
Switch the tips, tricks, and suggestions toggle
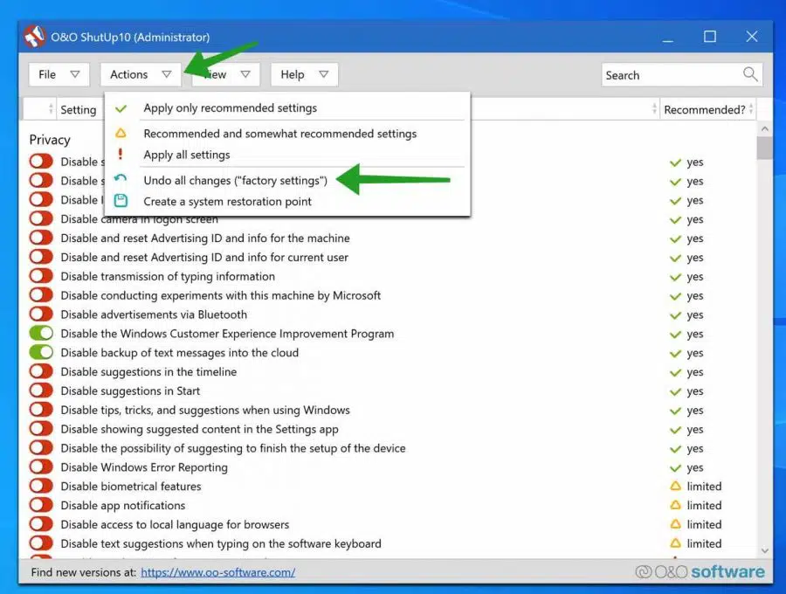coord(41,409)
